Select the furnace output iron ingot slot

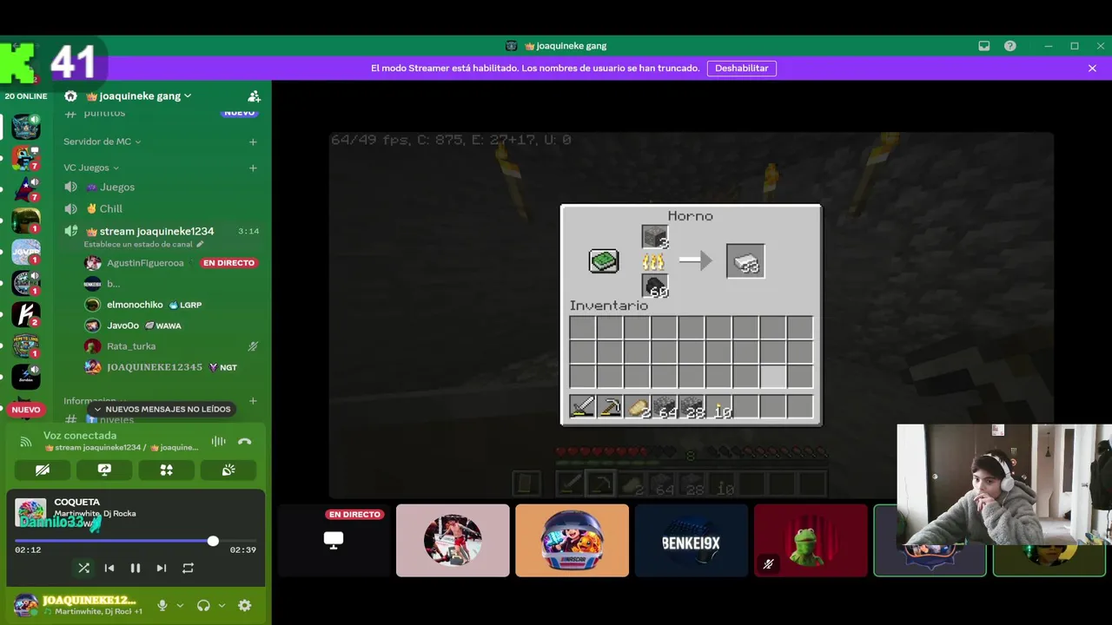click(x=745, y=261)
